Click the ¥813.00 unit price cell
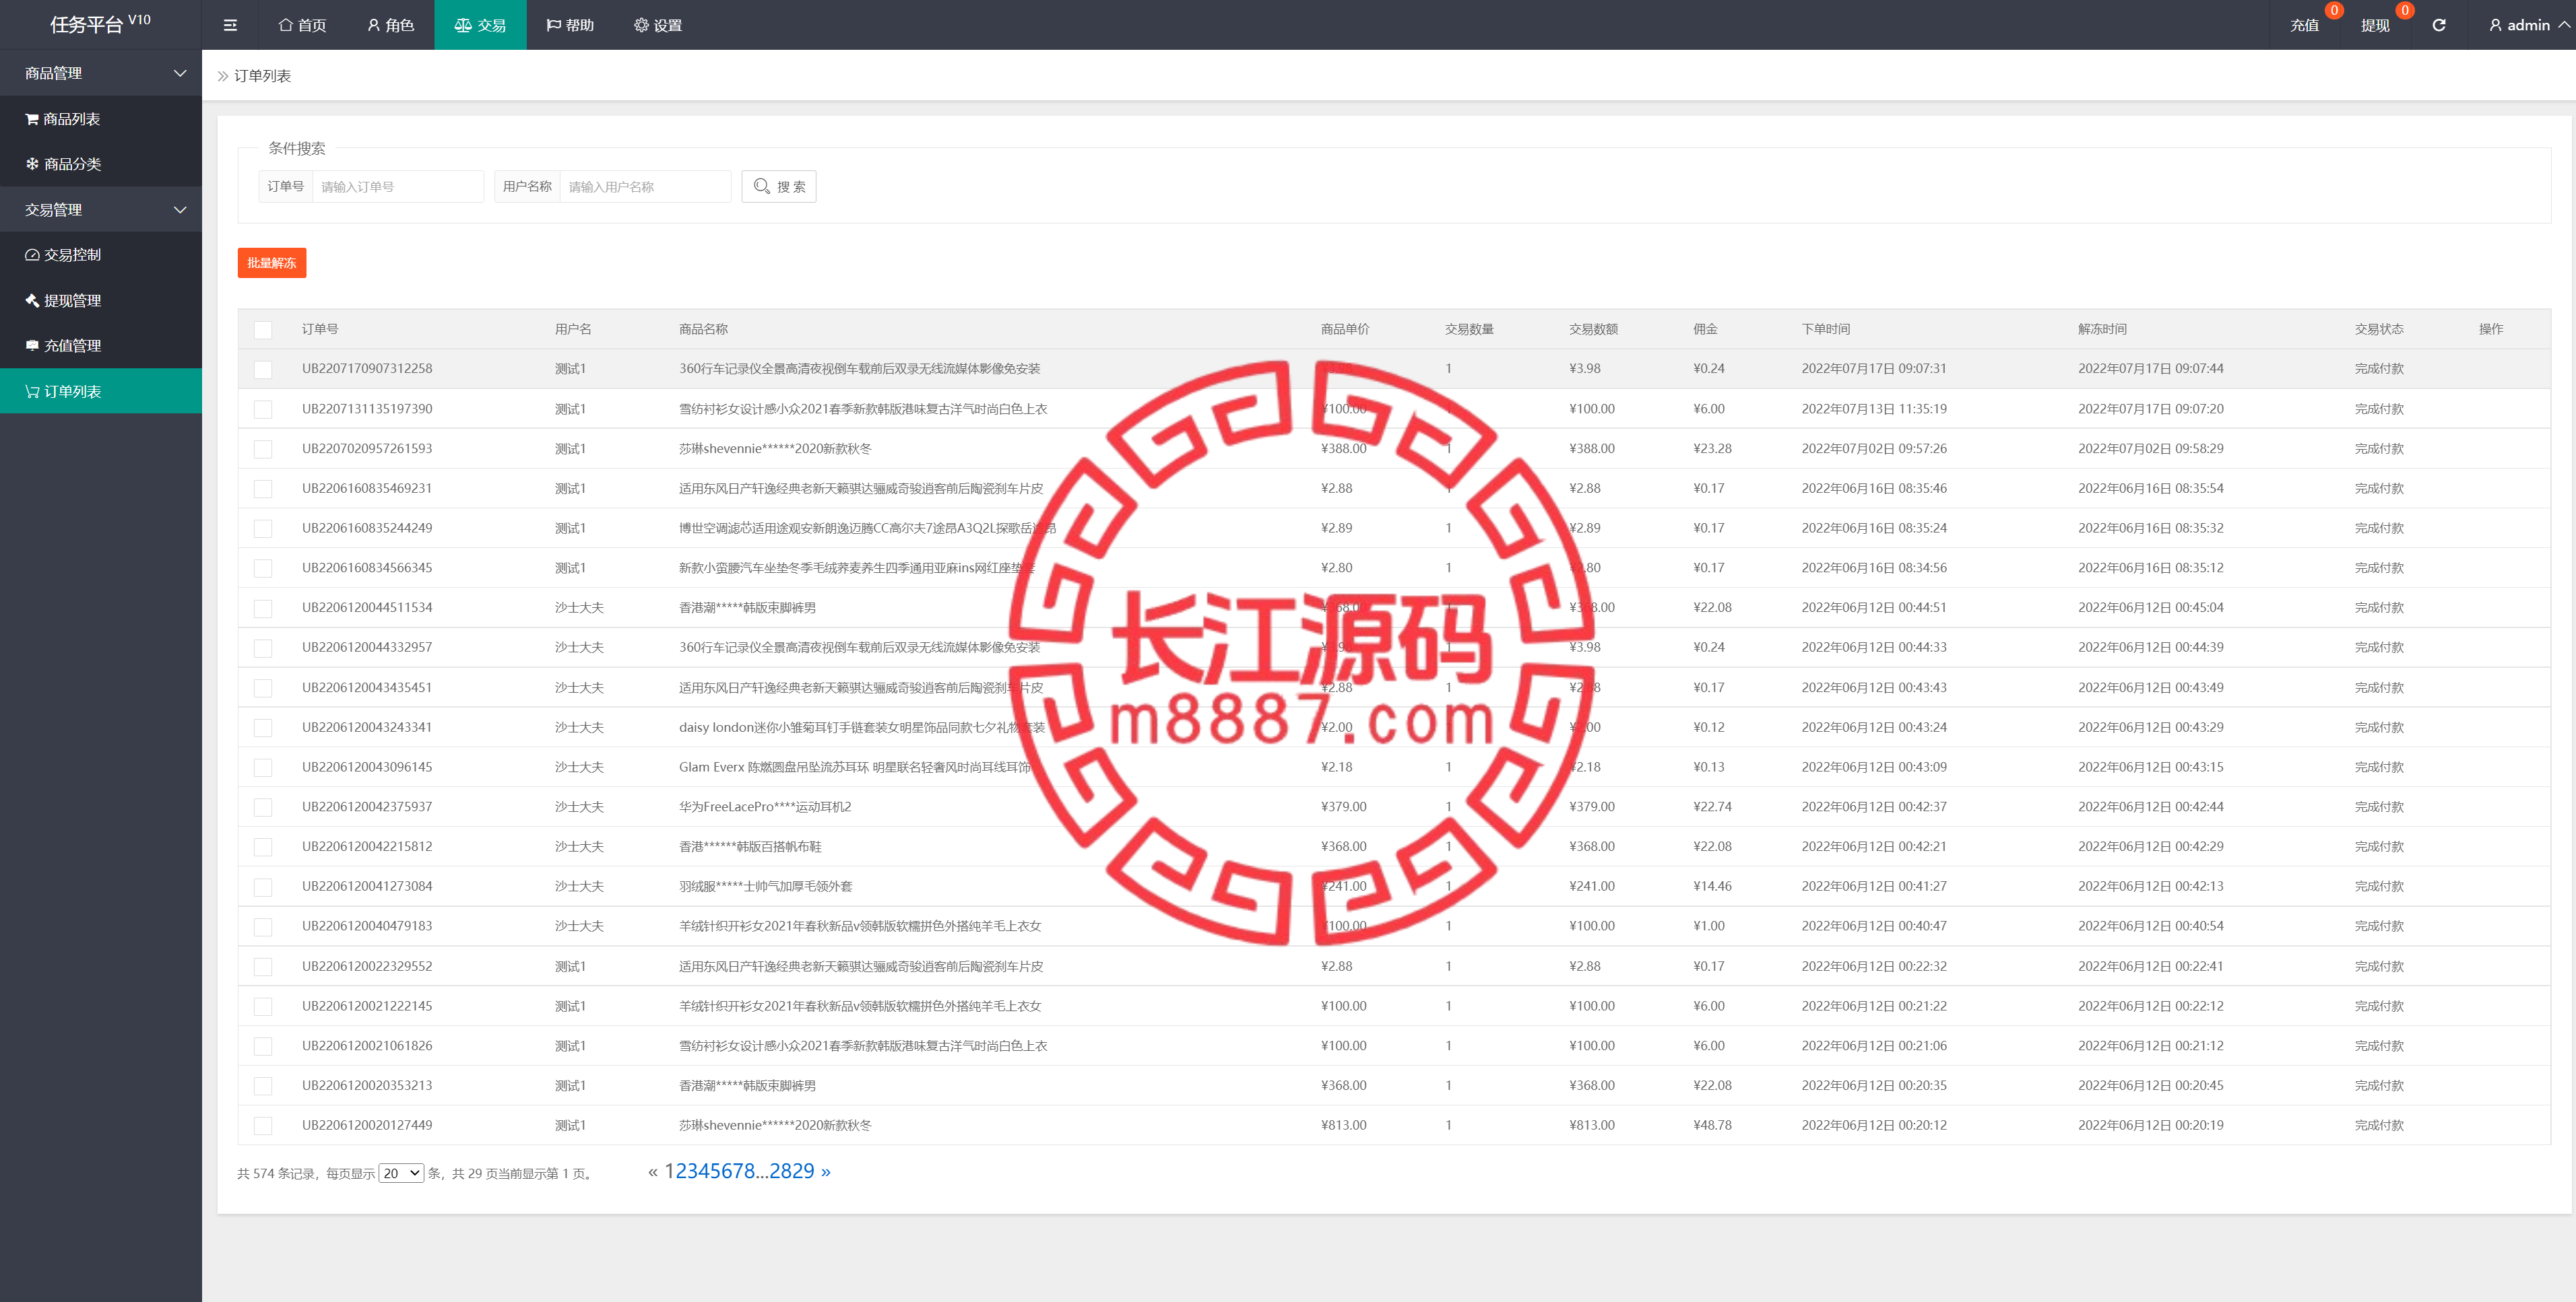This screenshot has height=1302, width=2576. [x=1343, y=1125]
